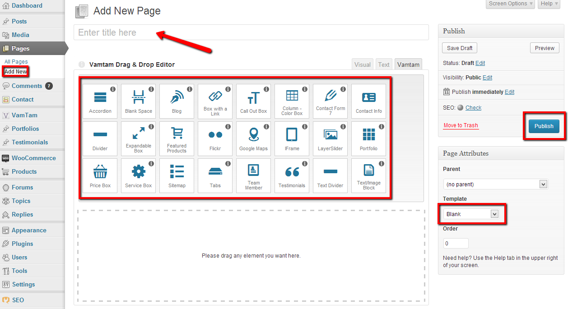
Task: Click the Enter title here field
Action: 251,32
